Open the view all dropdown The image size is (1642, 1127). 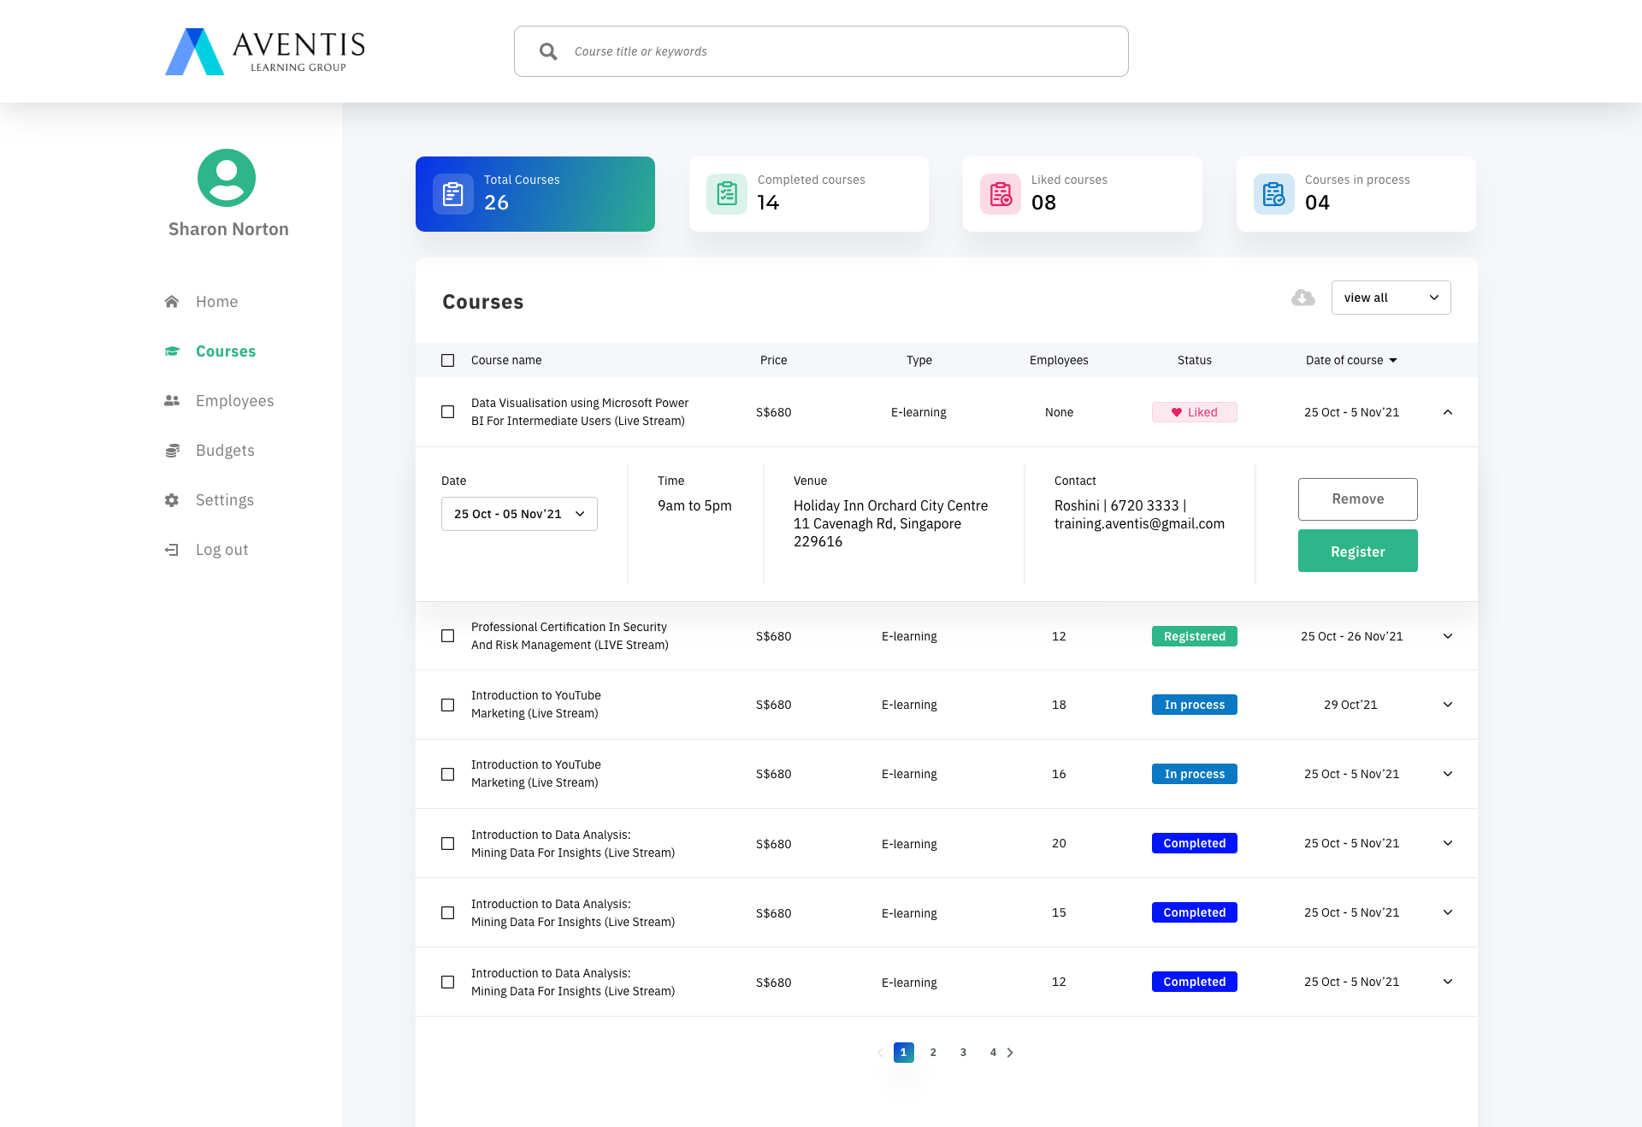tap(1391, 298)
